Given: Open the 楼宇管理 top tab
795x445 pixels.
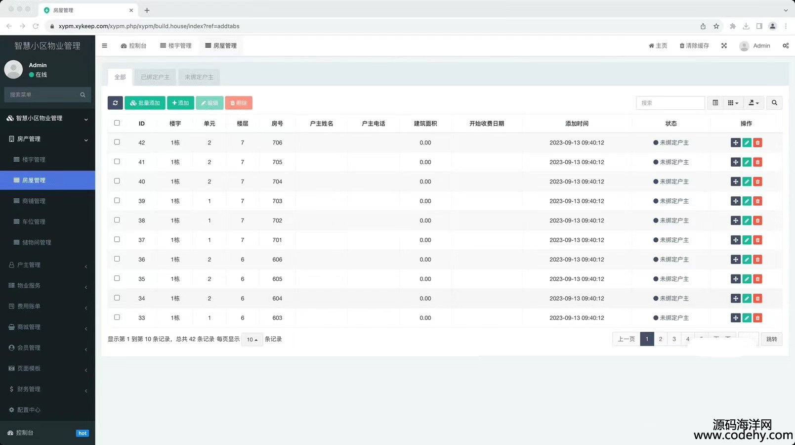Looking at the screenshot, I should (x=176, y=45).
